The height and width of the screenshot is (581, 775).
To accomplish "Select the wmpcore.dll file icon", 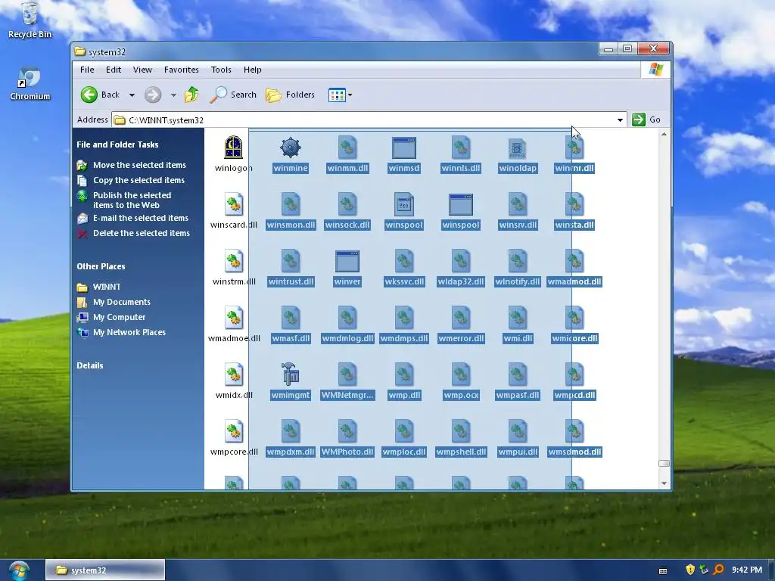I will (x=233, y=431).
